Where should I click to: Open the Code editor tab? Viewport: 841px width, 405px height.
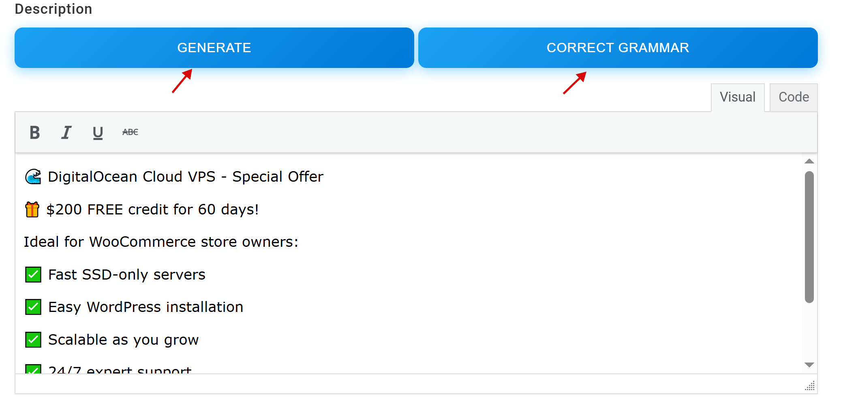click(x=794, y=97)
